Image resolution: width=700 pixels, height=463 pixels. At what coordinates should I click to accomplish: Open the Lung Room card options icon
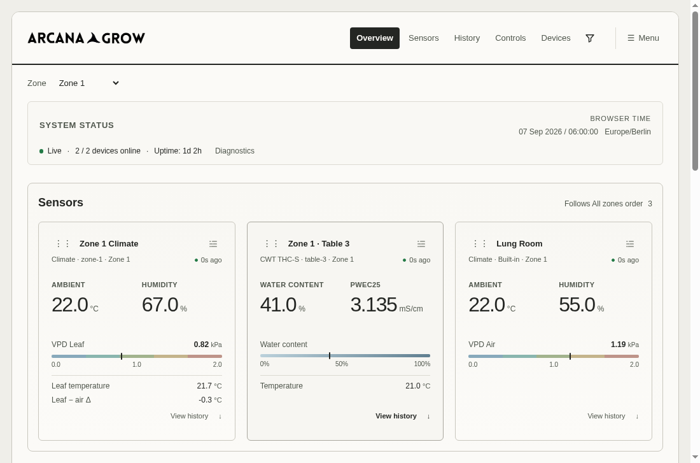pos(630,244)
